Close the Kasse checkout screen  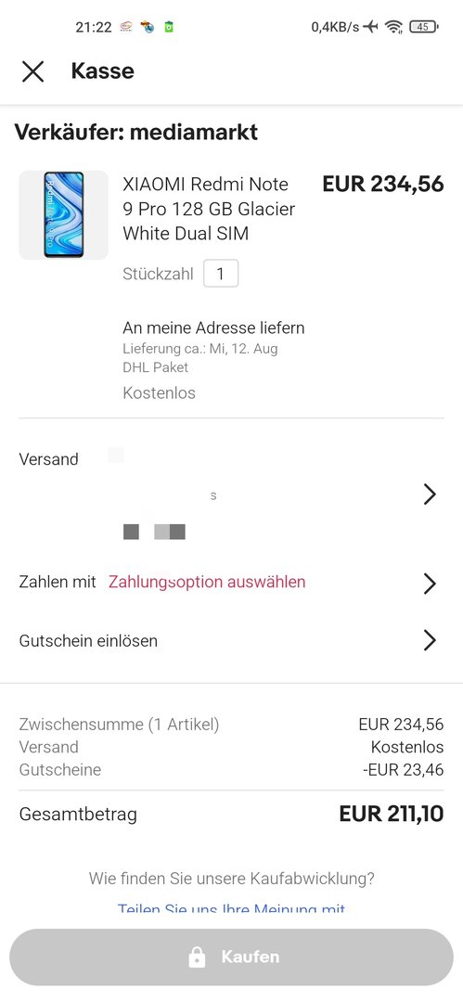[x=32, y=71]
